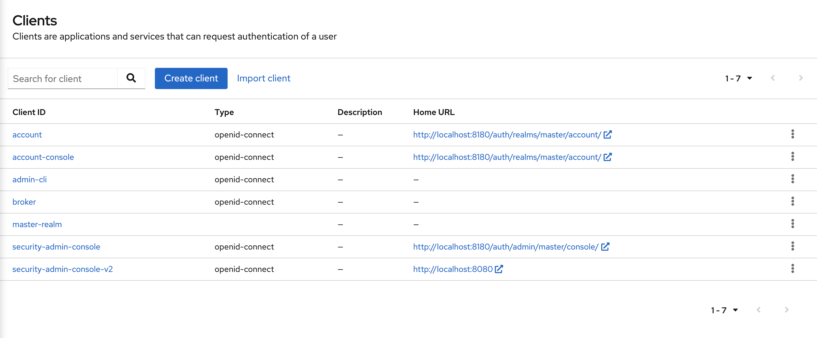Click the search magnifier icon
This screenshot has height=338, width=817.
coord(131,78)
